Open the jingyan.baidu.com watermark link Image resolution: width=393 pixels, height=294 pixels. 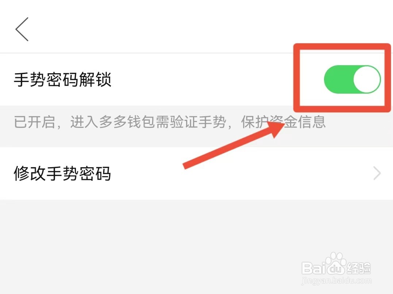point(336,281)
